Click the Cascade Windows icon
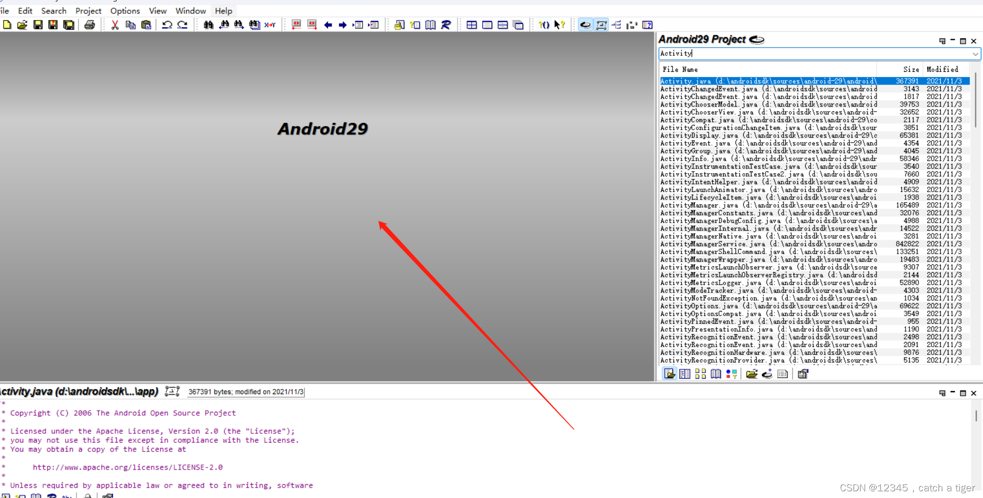 [x=518, y=24]
